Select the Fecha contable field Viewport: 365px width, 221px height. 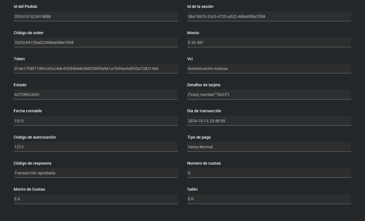tap(96, 121)
